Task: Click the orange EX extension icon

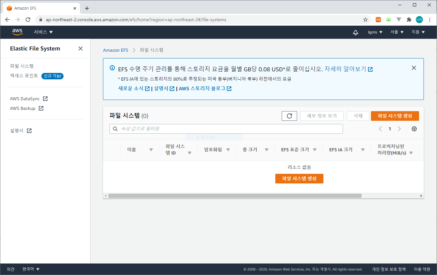Action: click(378, 20)
